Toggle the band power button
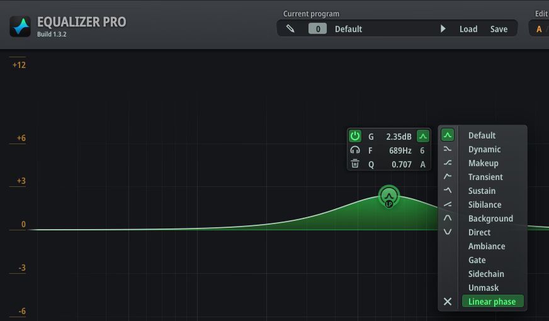Viewport: 549px width, 321px height. click(355, 136)
